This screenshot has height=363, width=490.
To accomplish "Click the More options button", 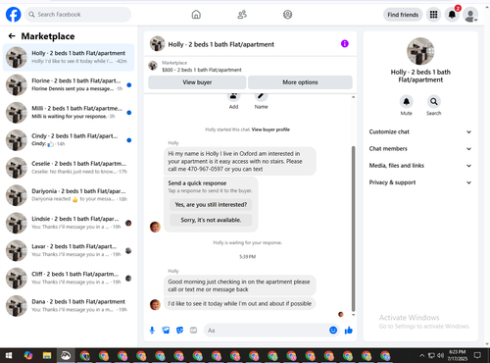I will pyautogui.click(x=300, y=82).
